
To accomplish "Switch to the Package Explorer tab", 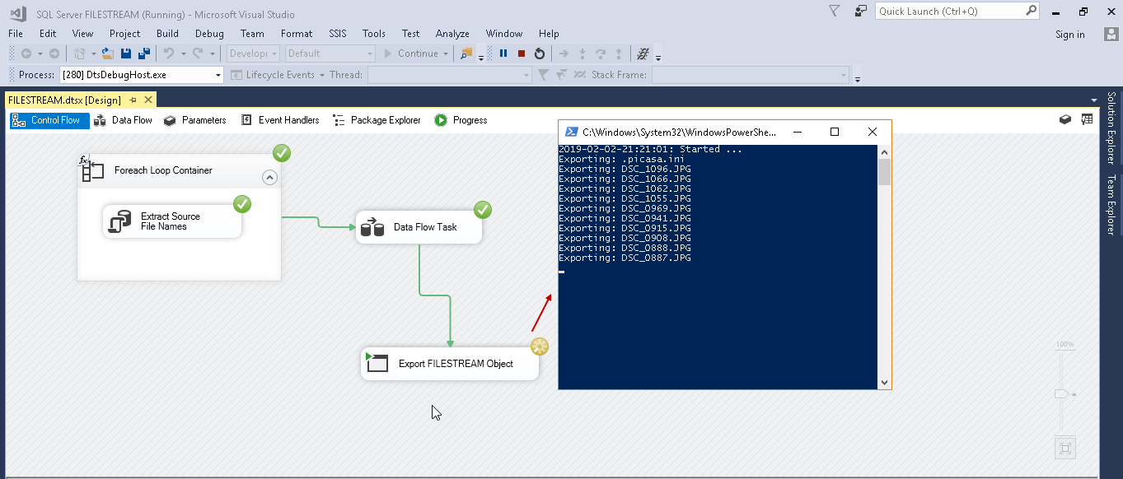I will coord(377,120).
